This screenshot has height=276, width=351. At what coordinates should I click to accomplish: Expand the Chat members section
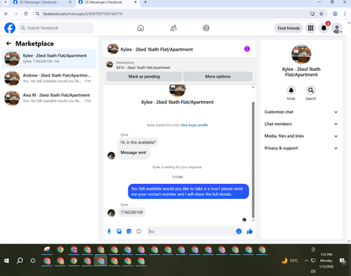tap(301, 124)
